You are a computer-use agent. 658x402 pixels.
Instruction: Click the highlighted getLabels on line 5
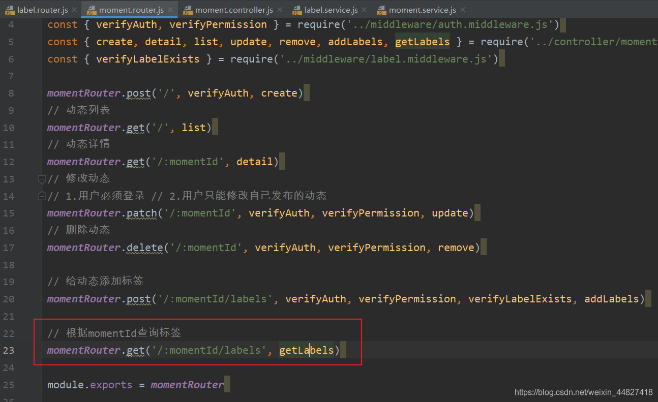423,42
